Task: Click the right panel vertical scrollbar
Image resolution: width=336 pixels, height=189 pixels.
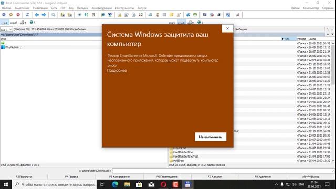Action: 333,102
